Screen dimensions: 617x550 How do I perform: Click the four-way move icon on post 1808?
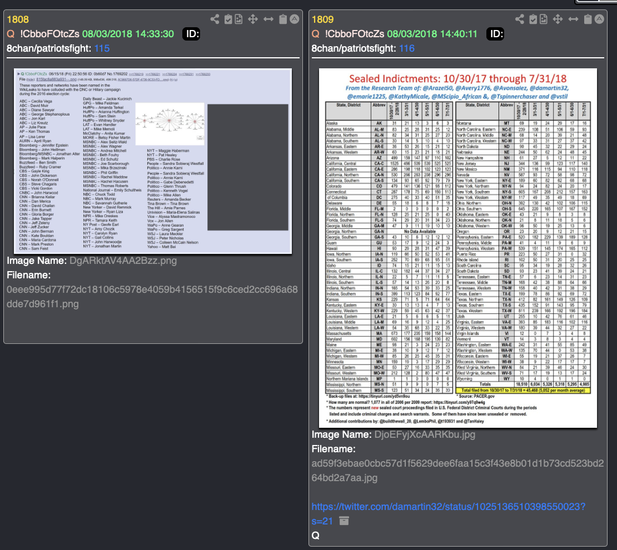pos(252,19)
